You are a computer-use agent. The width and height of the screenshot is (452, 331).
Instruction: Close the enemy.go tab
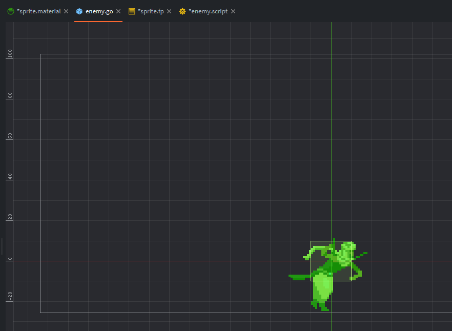[118, 11]
